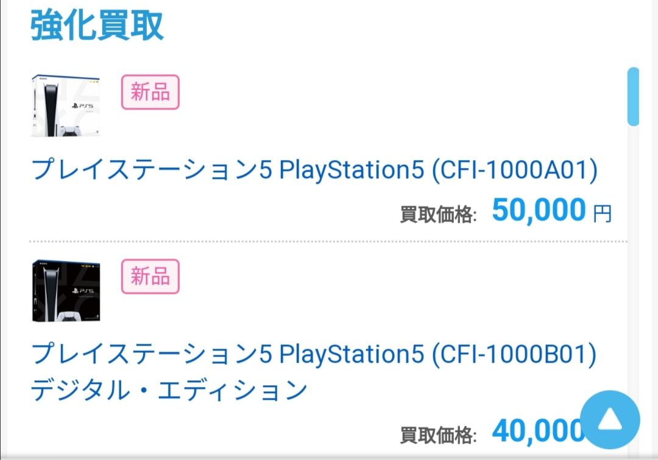Tap the scroll-to-top arrow button
This screenshot has height=460, width=658.
click(x=610, y=420)
